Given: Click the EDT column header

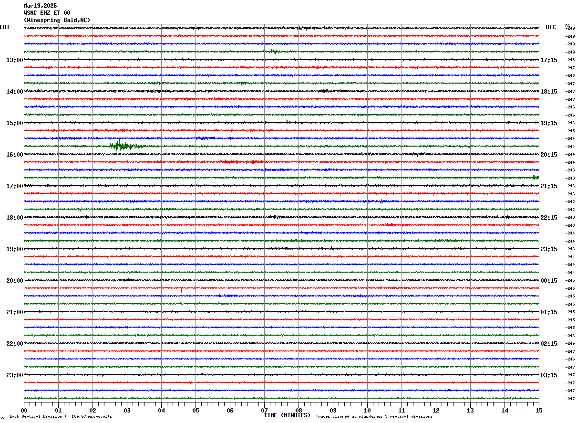Looking at the screenshot, I should coord(5,27).
